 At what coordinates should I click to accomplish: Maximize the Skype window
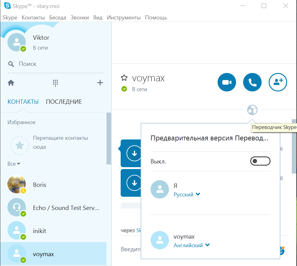click(x=264, y=6)
